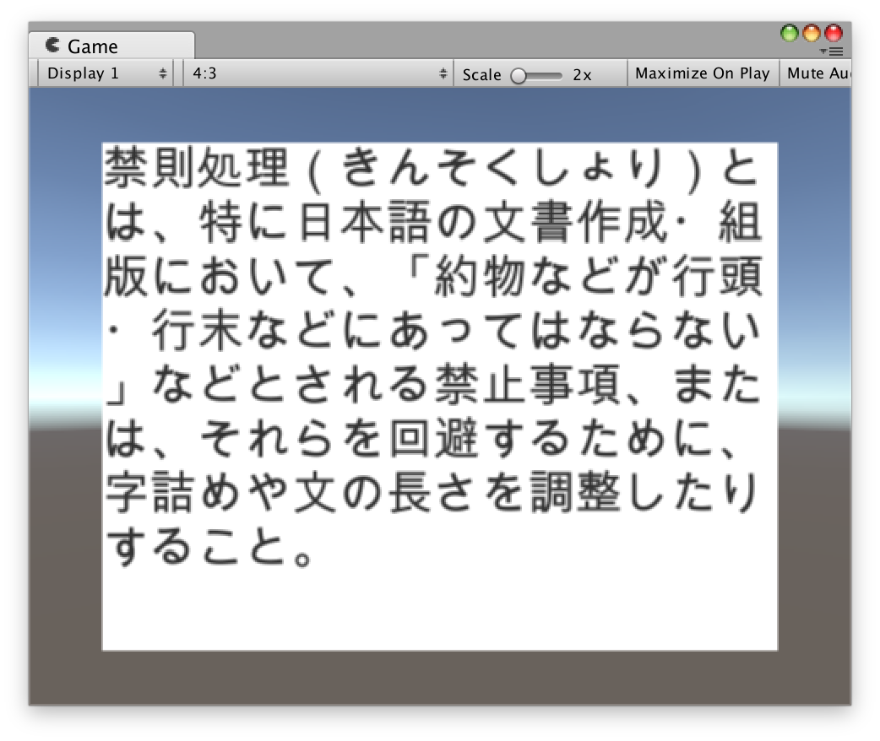Open the Display 1 dropdown
Screen dimensions: 880x741
click(x=106, y=73)
